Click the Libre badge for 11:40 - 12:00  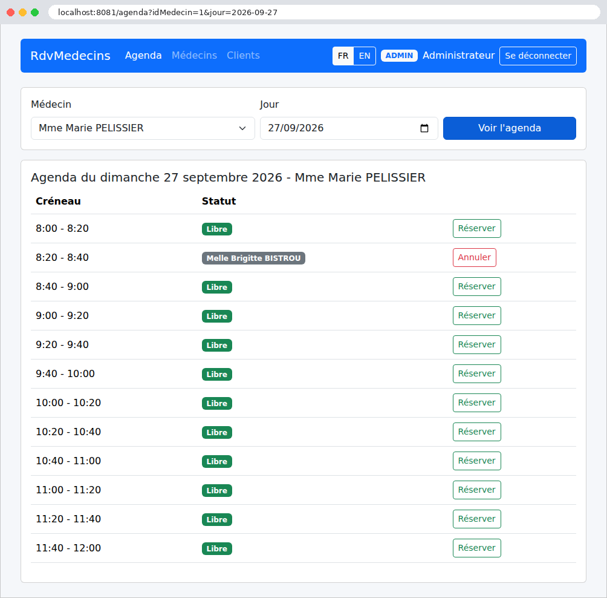(217, 549)
